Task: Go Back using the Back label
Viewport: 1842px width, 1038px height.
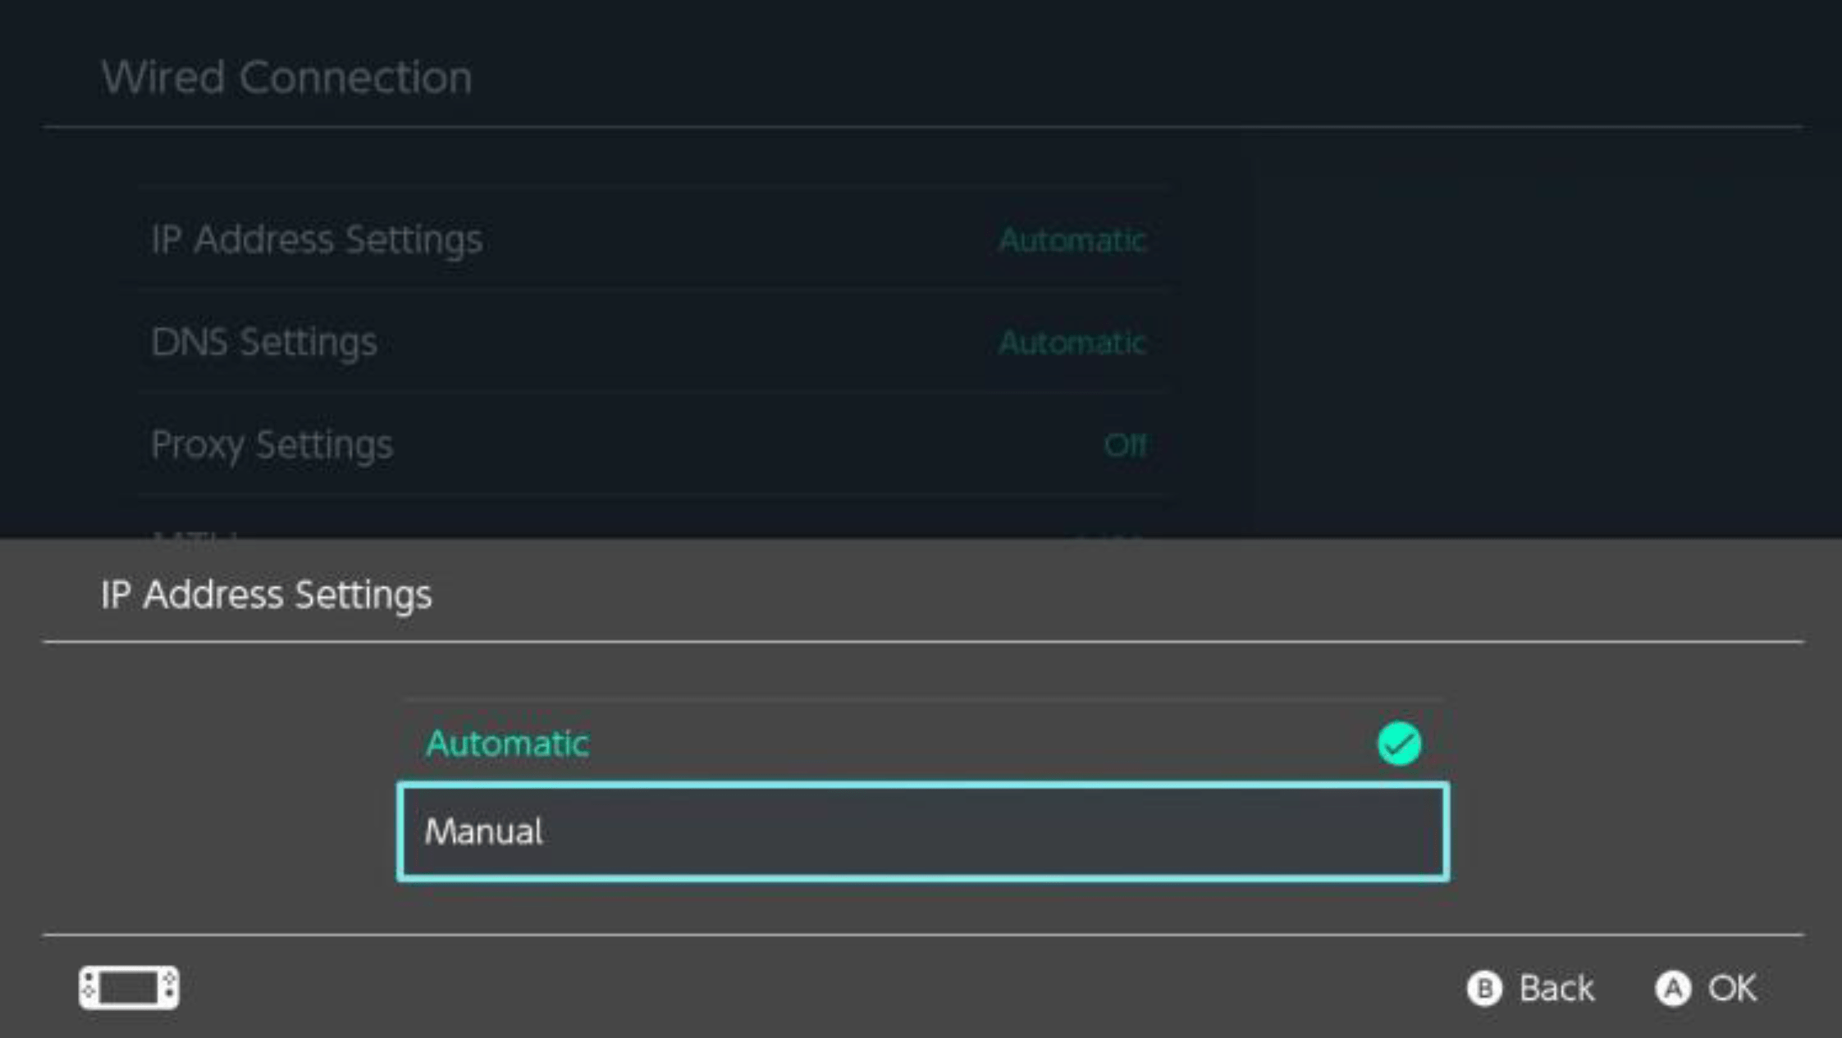Action: (1556, 988)
